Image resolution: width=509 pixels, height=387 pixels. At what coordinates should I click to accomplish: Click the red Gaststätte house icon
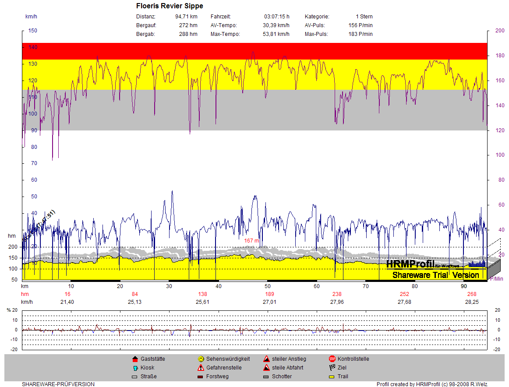click(x=135, y=359)
